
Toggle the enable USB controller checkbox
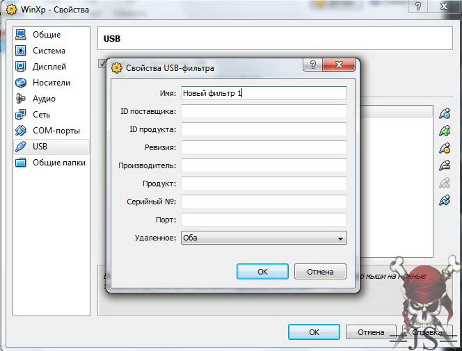[x=102, y=63]
